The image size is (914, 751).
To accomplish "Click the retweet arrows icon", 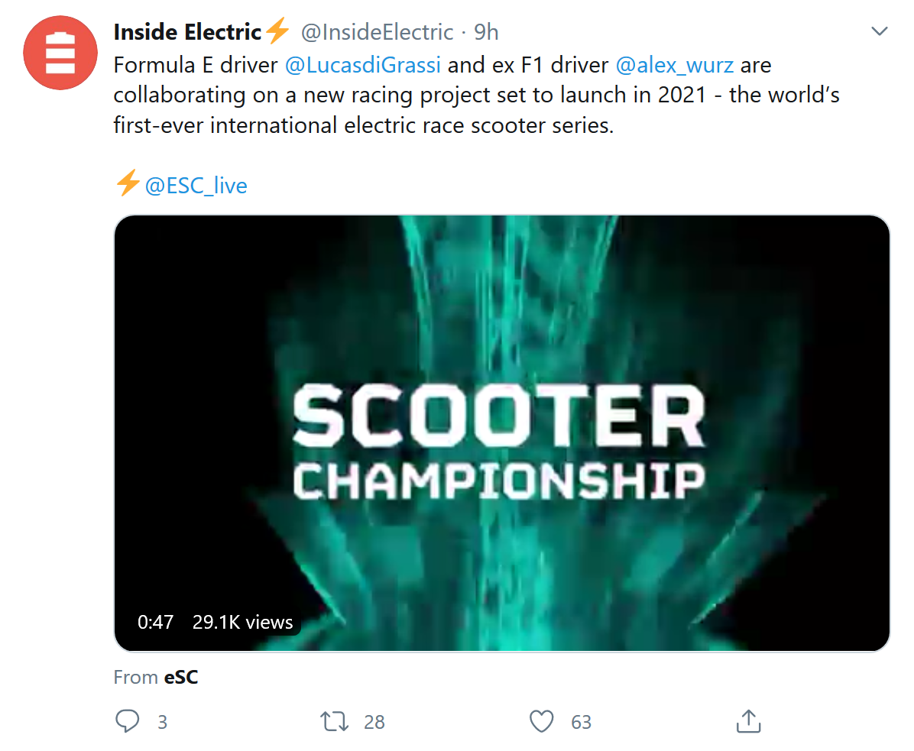I will (x=335, y=721).
